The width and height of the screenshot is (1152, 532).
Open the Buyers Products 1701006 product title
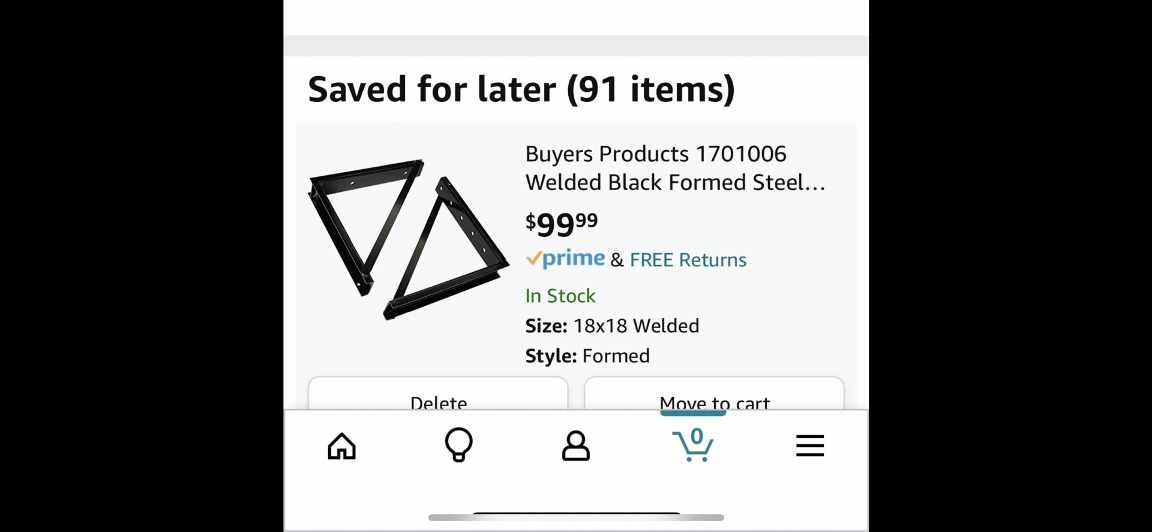pos(675,168)
